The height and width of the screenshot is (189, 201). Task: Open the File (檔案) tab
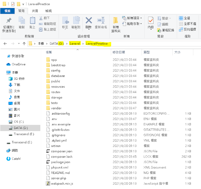[x=8, y=11]
